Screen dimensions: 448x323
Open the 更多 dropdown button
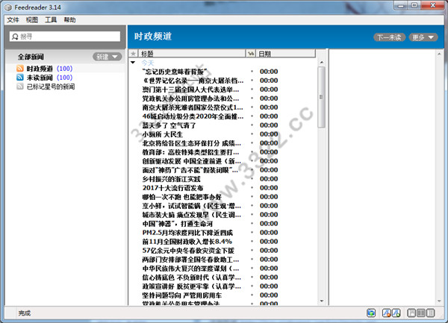point(423,37)
